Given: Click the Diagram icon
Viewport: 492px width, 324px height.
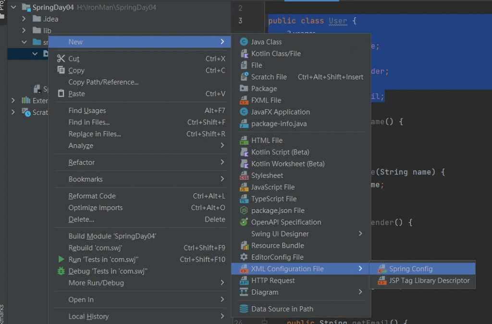Looking at the screenshot, I should [x=244, y=292].
